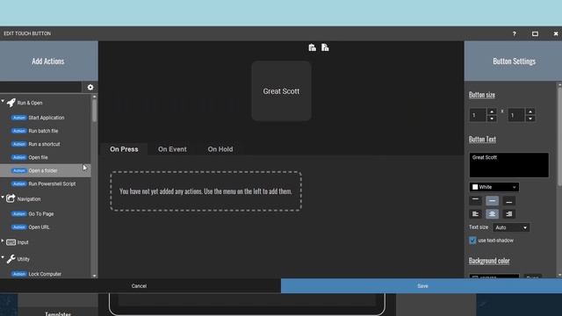Click the Navigation category arrow icon

point(11,198)
